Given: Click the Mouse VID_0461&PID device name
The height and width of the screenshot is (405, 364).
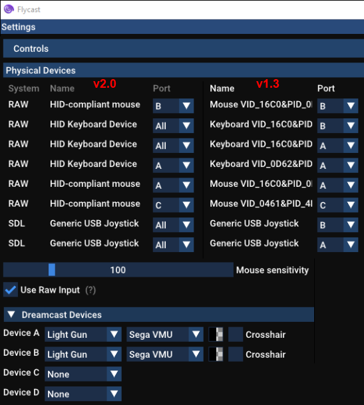Looking at the screenshot, I should coord(261,203).
